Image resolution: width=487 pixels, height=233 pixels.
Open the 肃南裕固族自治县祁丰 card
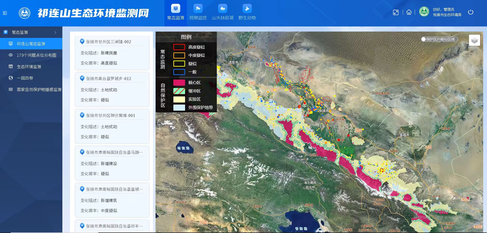112,226
